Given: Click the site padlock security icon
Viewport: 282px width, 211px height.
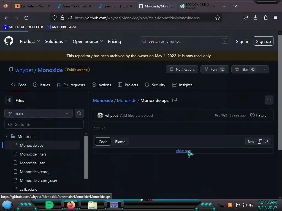Looking at the screenshot, I should tap(62, 18).
